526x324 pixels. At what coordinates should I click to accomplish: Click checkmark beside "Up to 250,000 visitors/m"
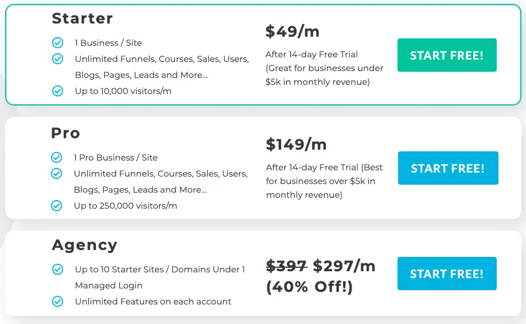coord(56,205)
